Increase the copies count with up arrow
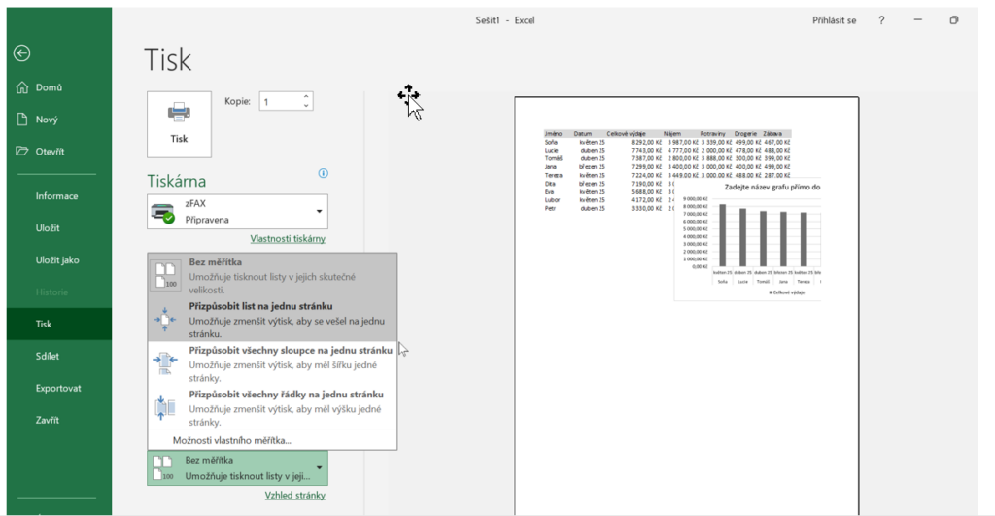Screen dimensions: 995x516 [x=307, y=97]
